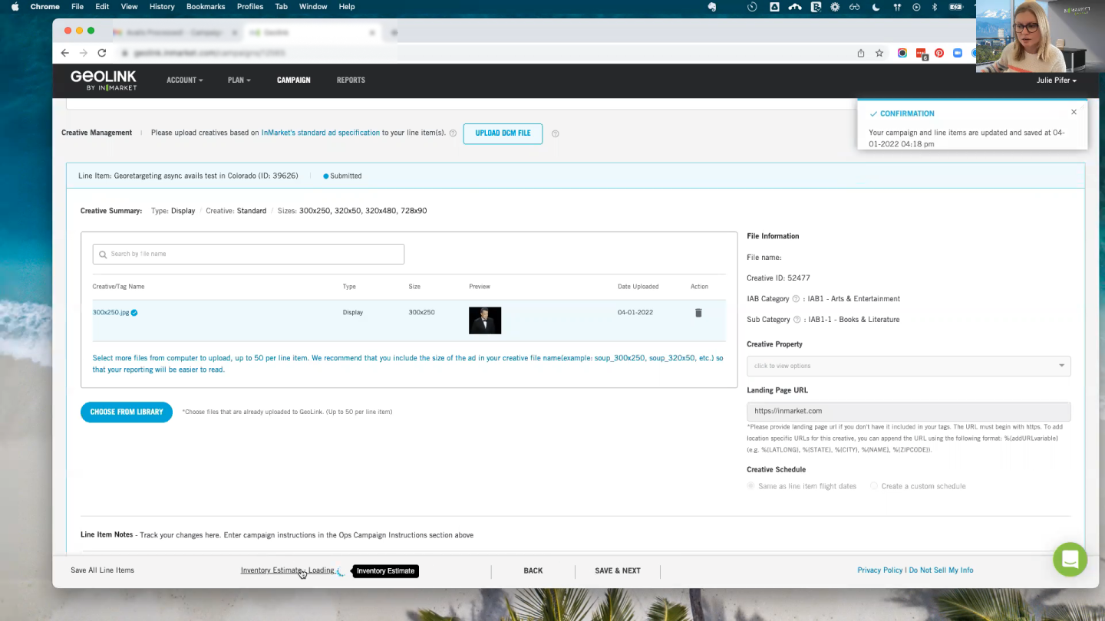Open the new tab plus button
This screenshot has height=621, width=1105.
pos(394,33)
